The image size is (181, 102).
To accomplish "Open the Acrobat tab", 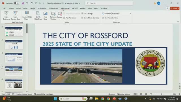I will pyautogui.click(x=104, y=8).
